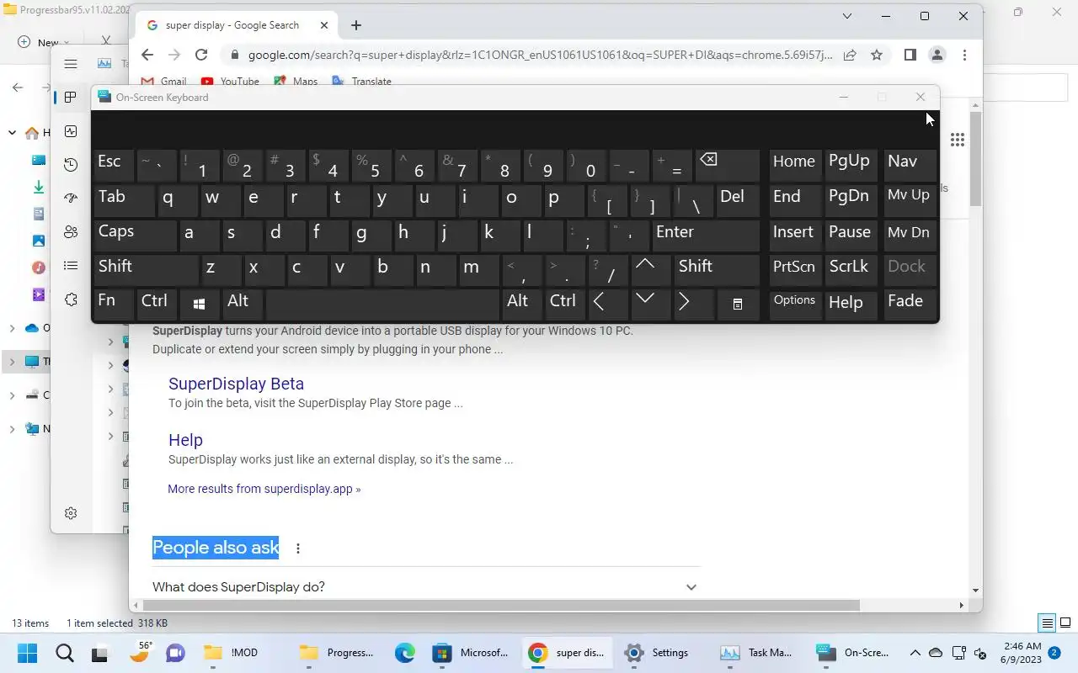The image size is (1078, 673).
Task: Toggle Caps lock key
Action: [x=134, y=235]
